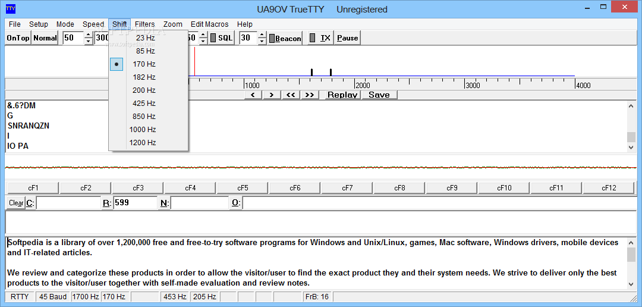This screenshot has width=642, height=307.
Task: Click the TTY application icon in title bar
Action: click(10, 8)
